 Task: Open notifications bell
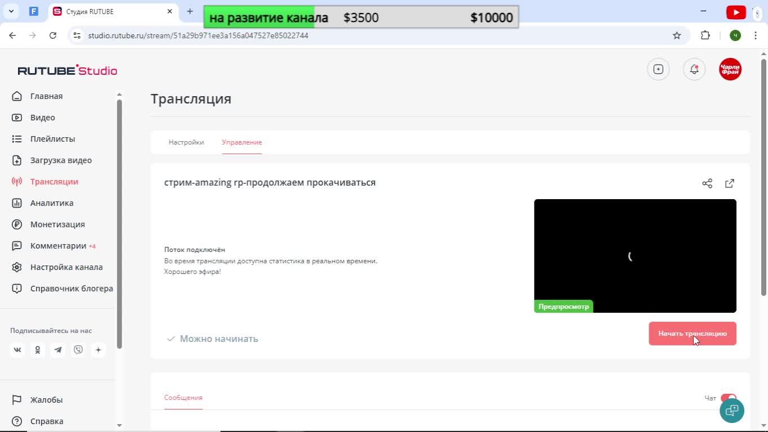(x=694, y=69)
